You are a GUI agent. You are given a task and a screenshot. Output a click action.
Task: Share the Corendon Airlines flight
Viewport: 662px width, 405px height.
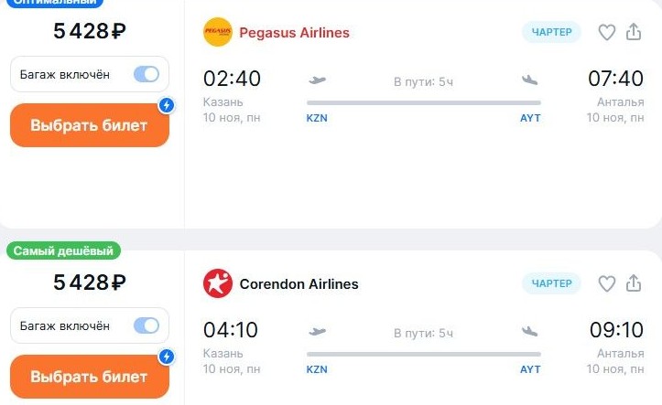tap(634, 284)
